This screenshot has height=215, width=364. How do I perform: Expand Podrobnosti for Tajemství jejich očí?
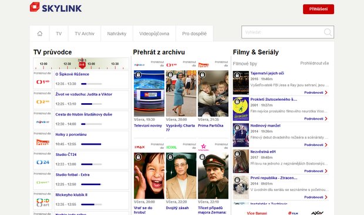[x=316, y=93]
